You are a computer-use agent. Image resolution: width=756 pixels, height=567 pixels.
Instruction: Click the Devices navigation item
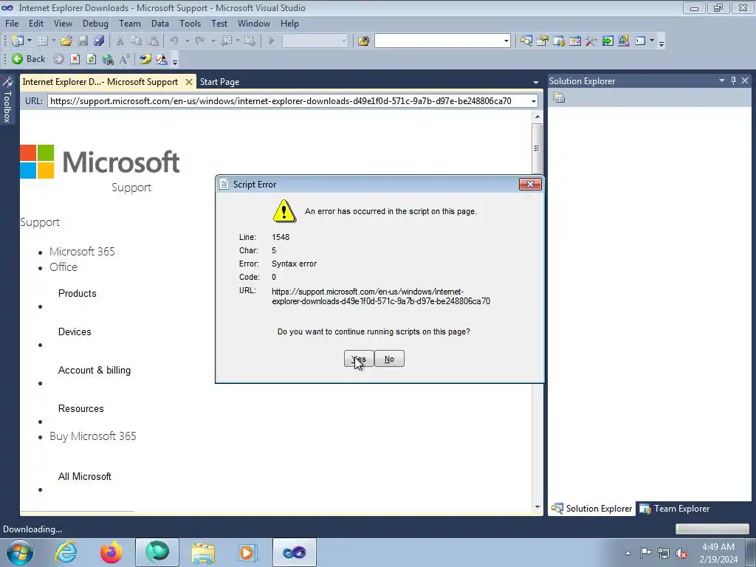click(75, 331)
